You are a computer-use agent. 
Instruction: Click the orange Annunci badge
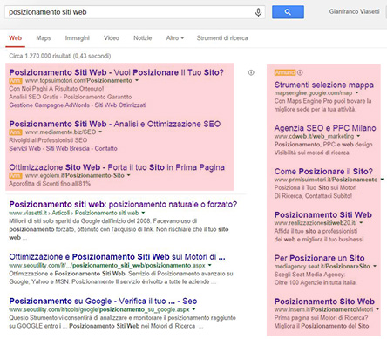(285, 72)
